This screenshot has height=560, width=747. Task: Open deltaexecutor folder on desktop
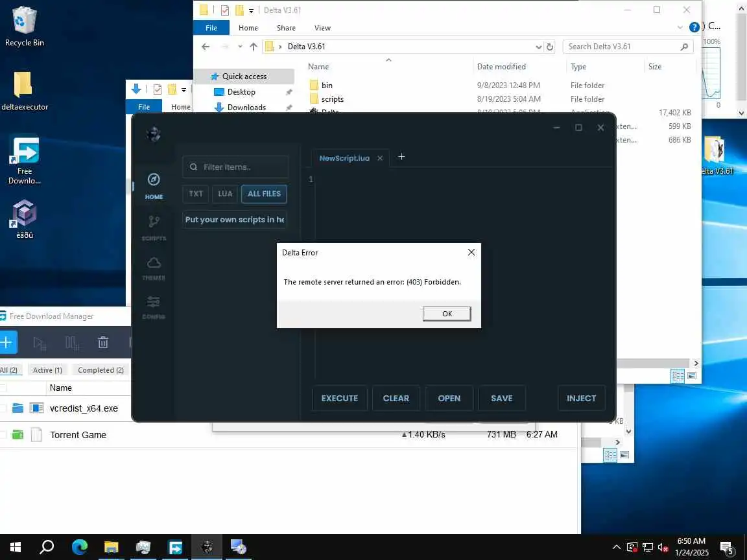click(24, 91)
